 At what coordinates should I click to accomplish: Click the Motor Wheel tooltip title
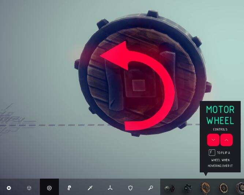(x=220, y=115)
